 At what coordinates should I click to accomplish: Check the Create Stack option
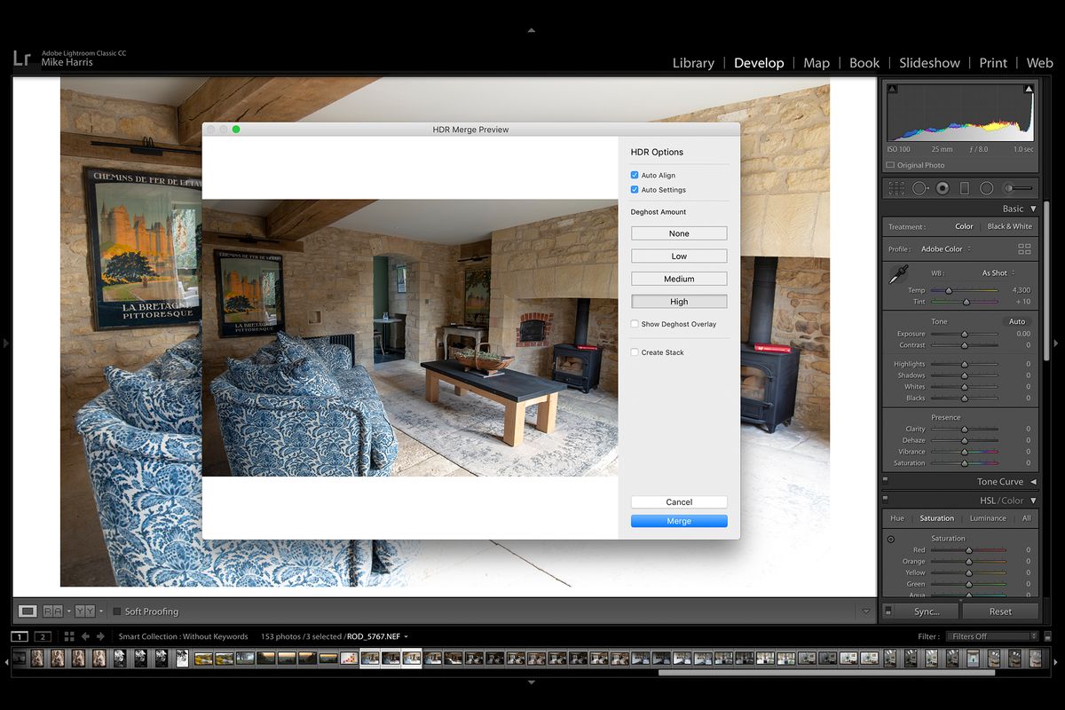click(635, 352)
